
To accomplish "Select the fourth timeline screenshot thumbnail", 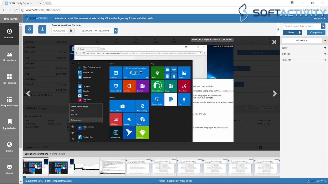I will 112,166.
